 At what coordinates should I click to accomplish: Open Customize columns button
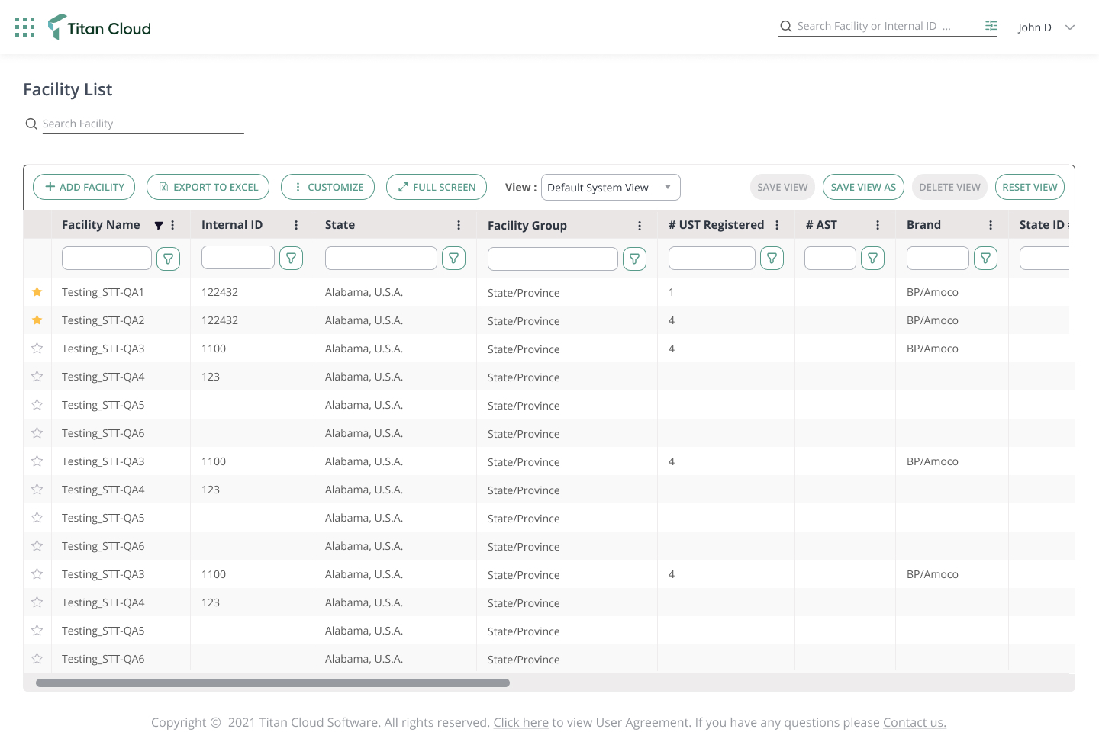pos(327,187)
